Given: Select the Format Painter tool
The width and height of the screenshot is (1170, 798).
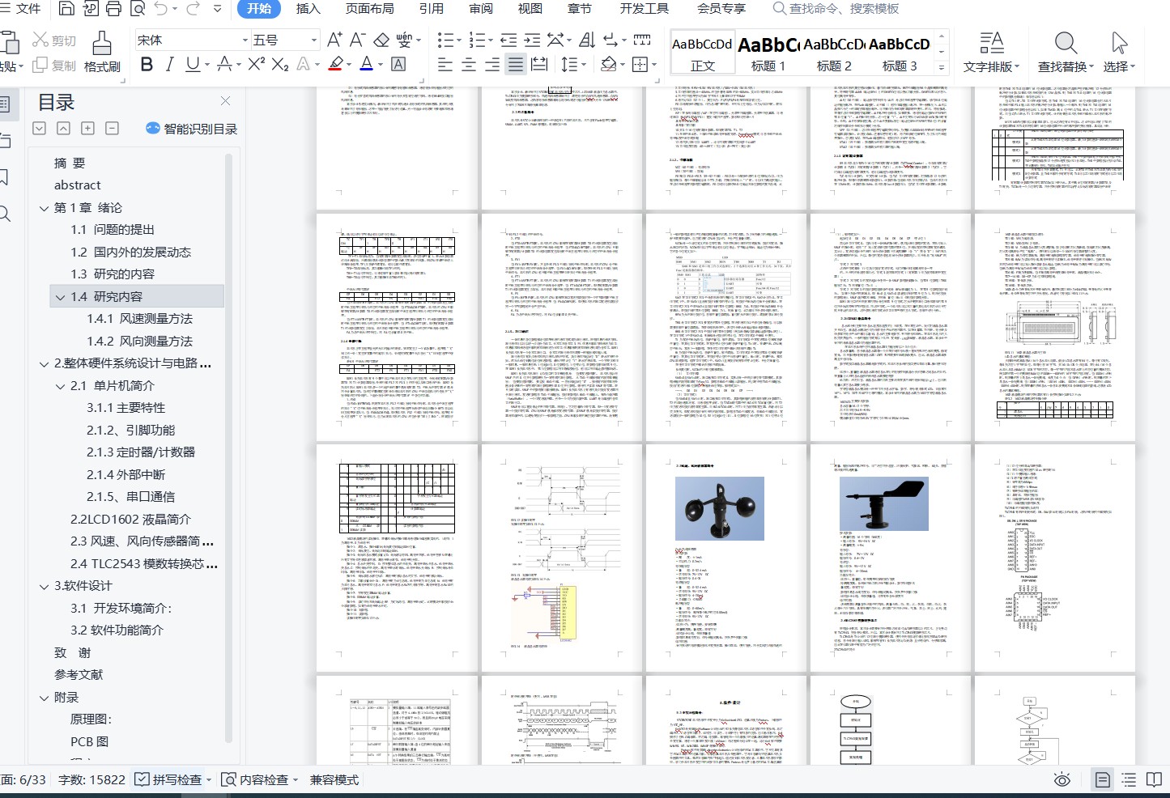Looking at the screenshot, I should [x=102, y=53].
